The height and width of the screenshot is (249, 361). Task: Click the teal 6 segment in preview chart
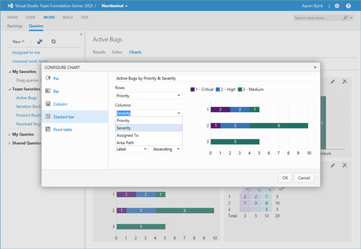tap(279, 126)
